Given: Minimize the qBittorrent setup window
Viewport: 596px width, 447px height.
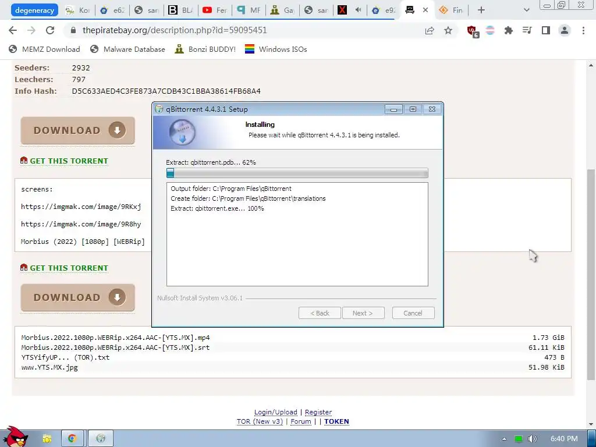Looking at the screenshot, I should pos(394,109).
